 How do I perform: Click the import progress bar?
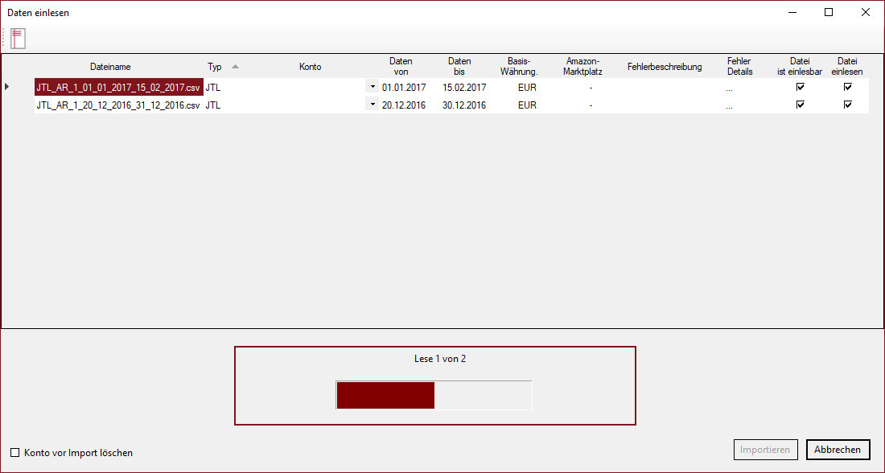coord(434,395)
